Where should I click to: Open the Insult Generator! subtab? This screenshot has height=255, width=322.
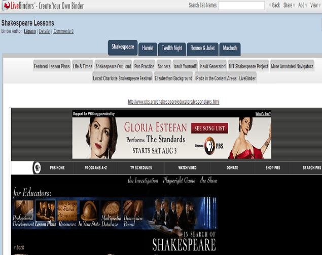pos(212,66)
